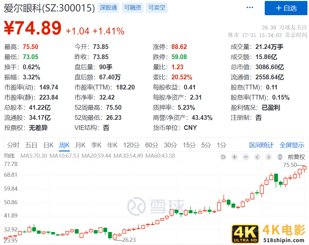Image resolution: width=309 pixels, height=245 pixels.
Task: Open the 1分 chart tab
Action: pyautogui.click(x=221, y=145)
